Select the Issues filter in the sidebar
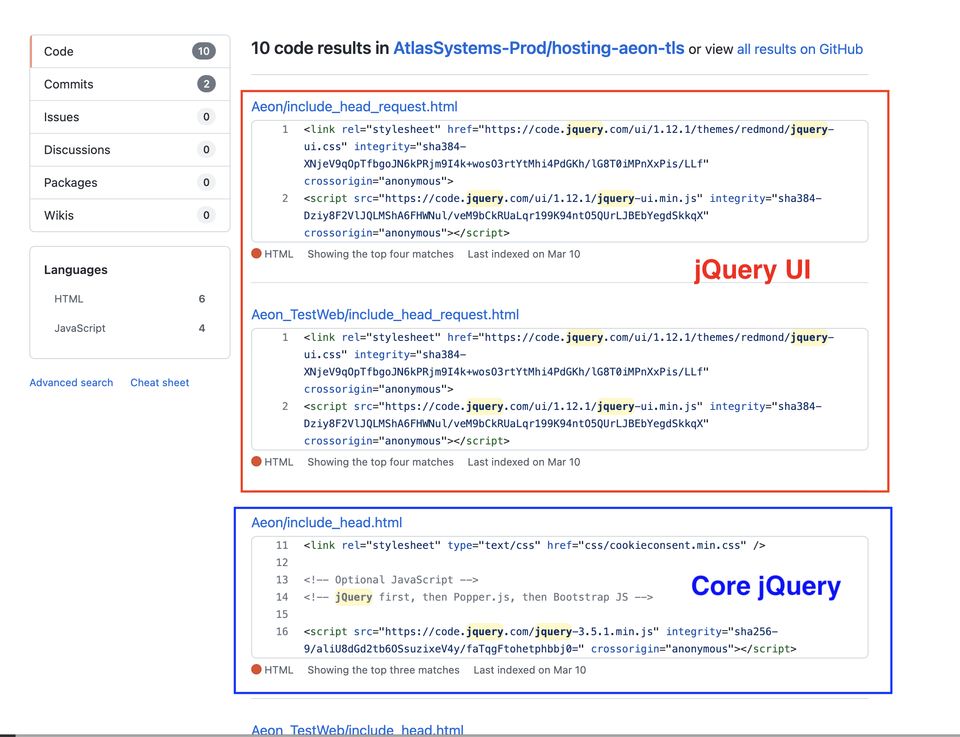960x737 pixels. pyautogui.click(x=61, y=117)
